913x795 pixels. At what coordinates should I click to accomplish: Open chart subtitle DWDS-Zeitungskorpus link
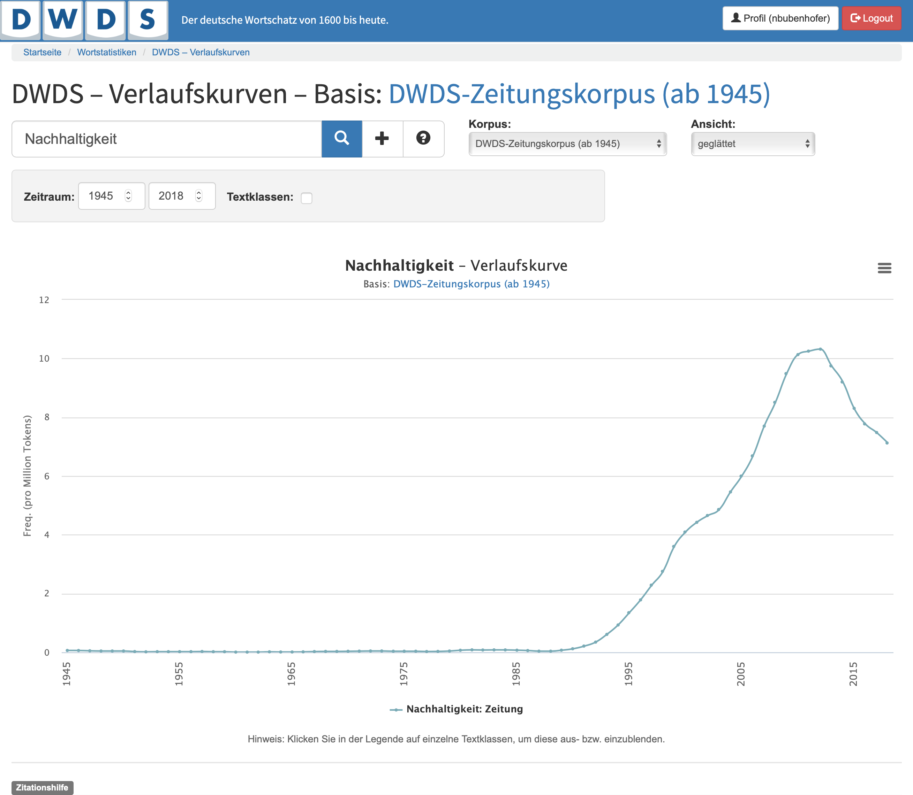[x=471, y=284]
